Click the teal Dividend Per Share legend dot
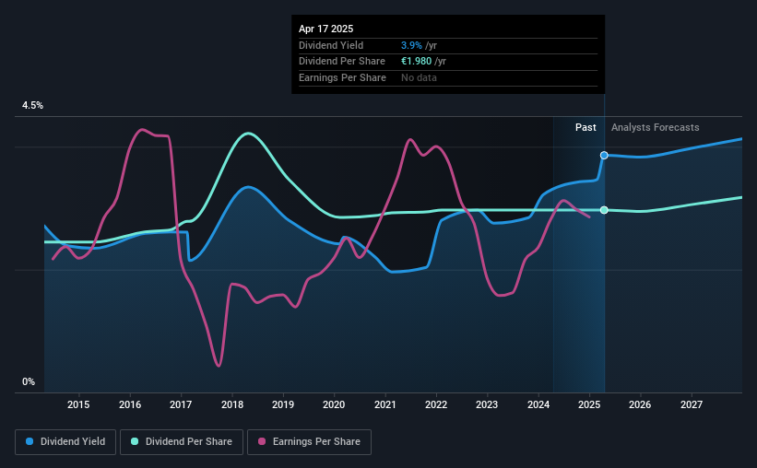Screen dimensions: 757x468 pyautogui.click(x=135, y=441)
